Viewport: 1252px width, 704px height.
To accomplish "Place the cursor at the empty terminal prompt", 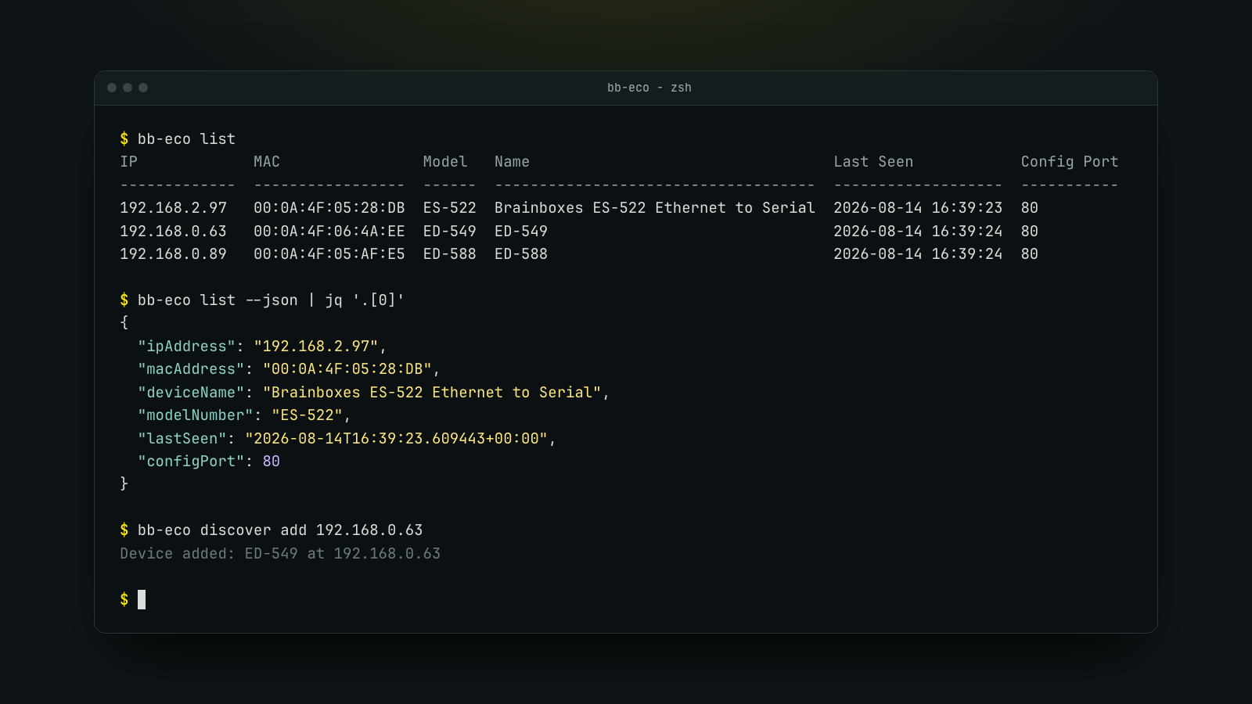I will tap(142, 600).
